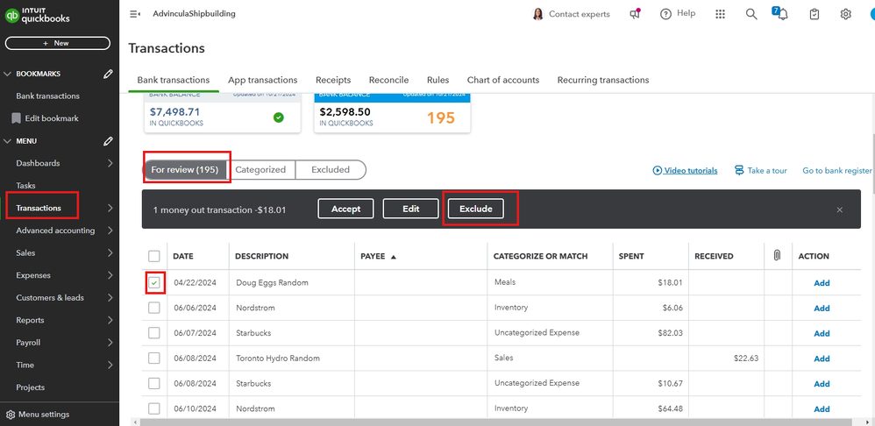Open the feedback megaphone icon

(635, 14)
